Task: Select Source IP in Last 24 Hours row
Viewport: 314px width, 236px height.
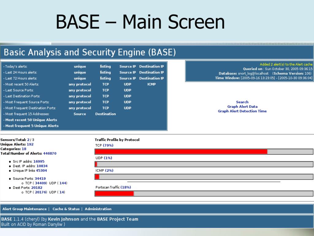Action: (x=128, y=73)
